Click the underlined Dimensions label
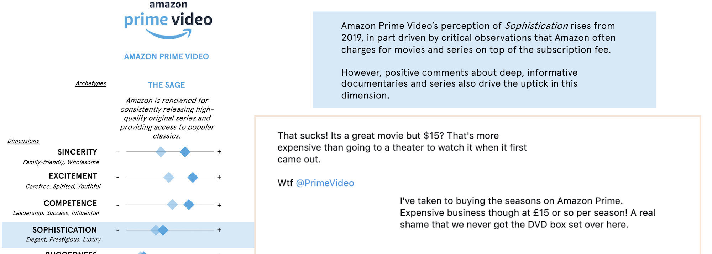 (23, 141)
